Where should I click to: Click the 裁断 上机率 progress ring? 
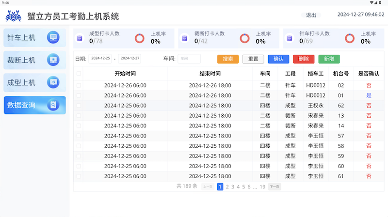click(x=244, y=38)
